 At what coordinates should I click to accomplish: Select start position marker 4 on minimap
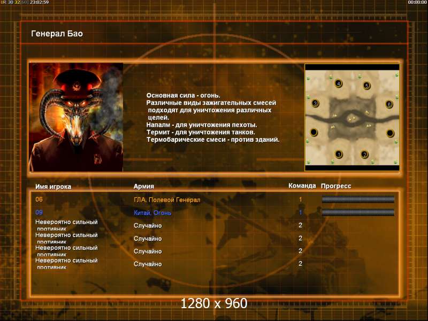pyautogui.click(x=339, y=83)
